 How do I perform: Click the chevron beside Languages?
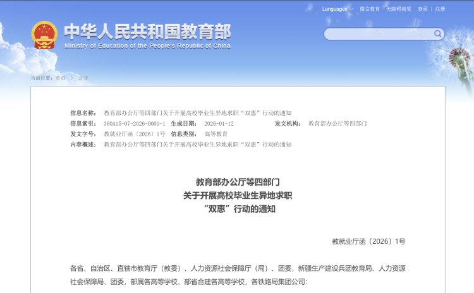click(351, 9)
